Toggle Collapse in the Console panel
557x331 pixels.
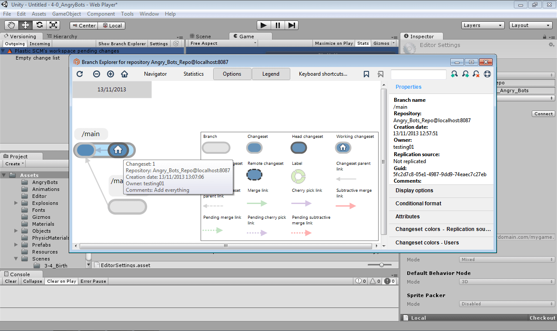pyautogui.click(x=32, y=281)
